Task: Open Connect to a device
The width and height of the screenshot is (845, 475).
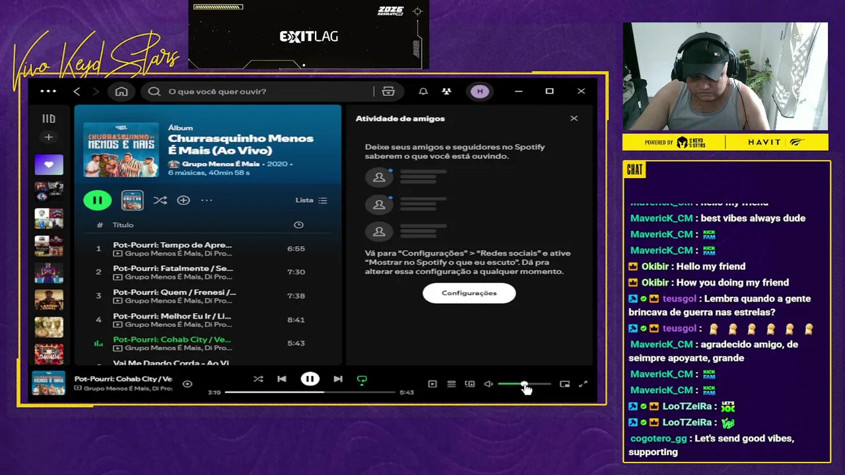Action: [x=470, y=384]
